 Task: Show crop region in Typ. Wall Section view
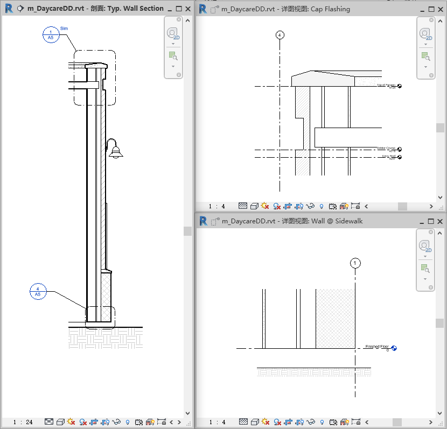[105, 422]
